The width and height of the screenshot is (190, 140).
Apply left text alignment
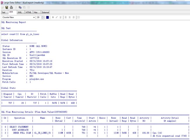(x=66, y=17)
